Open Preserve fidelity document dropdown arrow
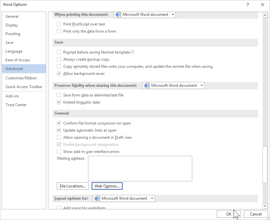 [x=202, y=85]
